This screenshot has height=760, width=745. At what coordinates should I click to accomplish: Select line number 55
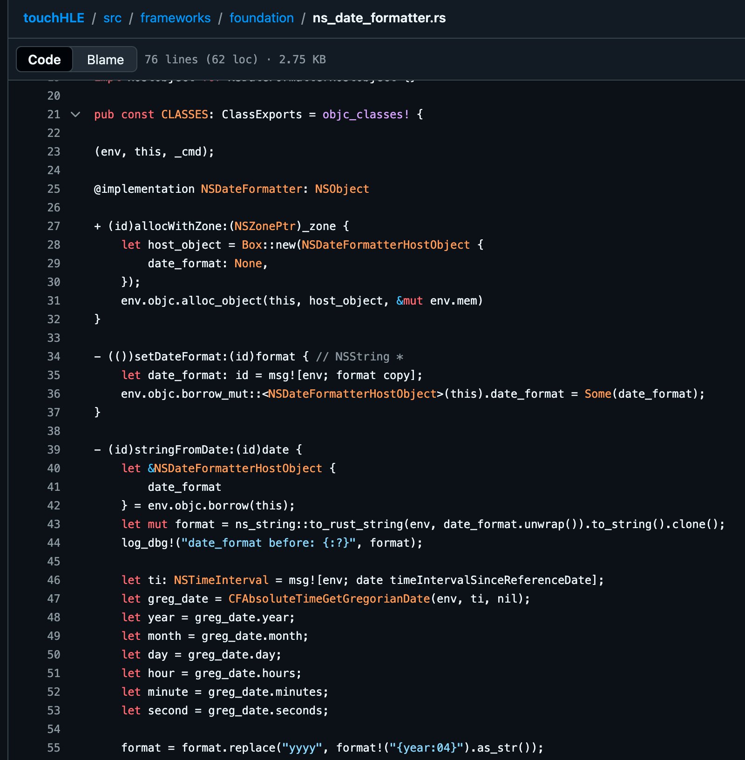tap(54, 748)
